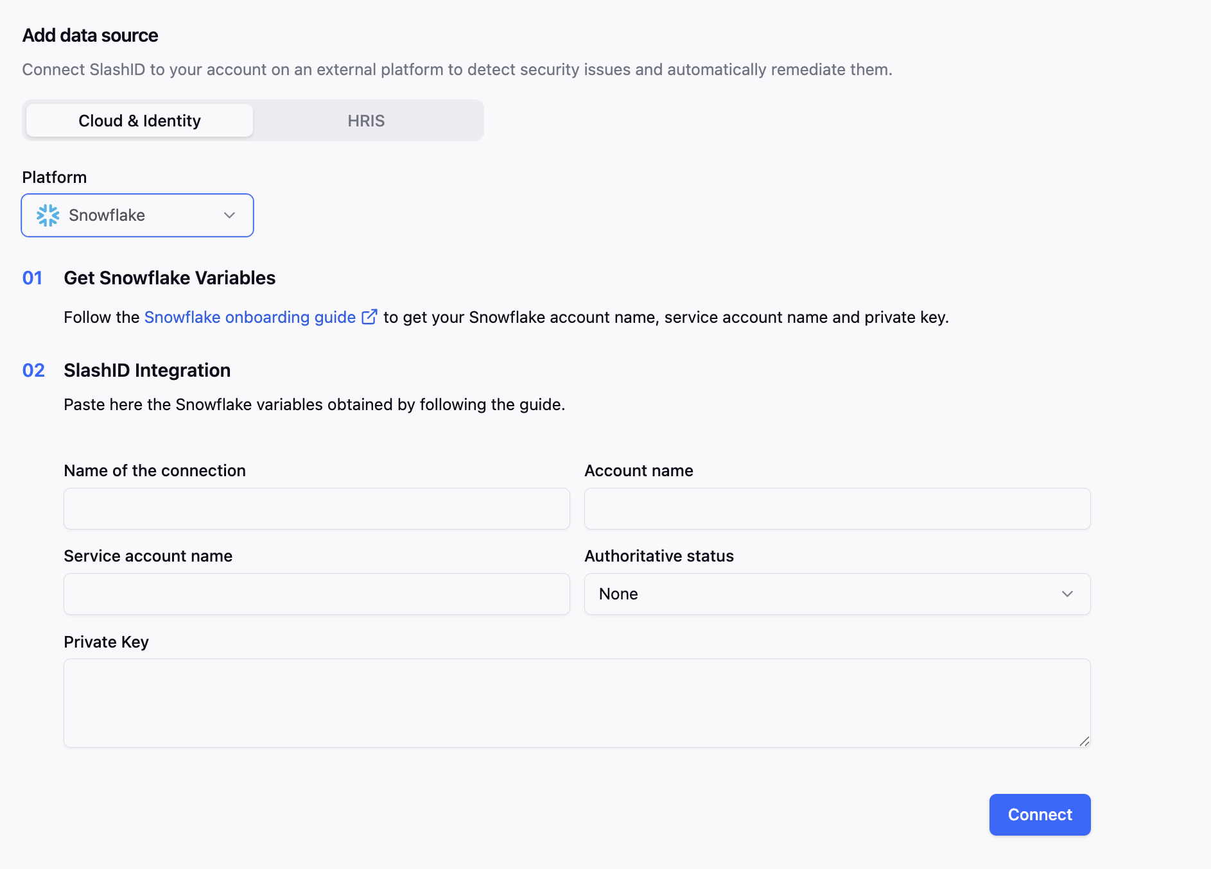Open the Authoritative status dropdown showing None
Viewport: 1211px width, 869px height.
point(837,594)
